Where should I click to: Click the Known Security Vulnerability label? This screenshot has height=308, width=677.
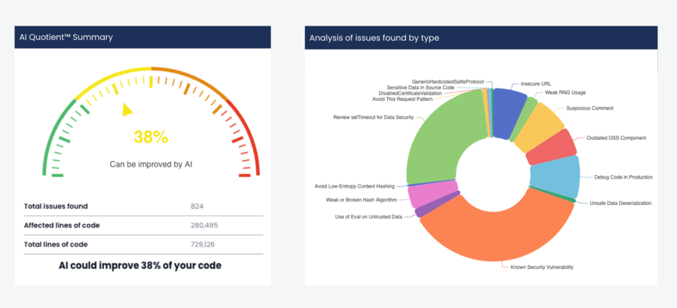(x=542, y=267)
